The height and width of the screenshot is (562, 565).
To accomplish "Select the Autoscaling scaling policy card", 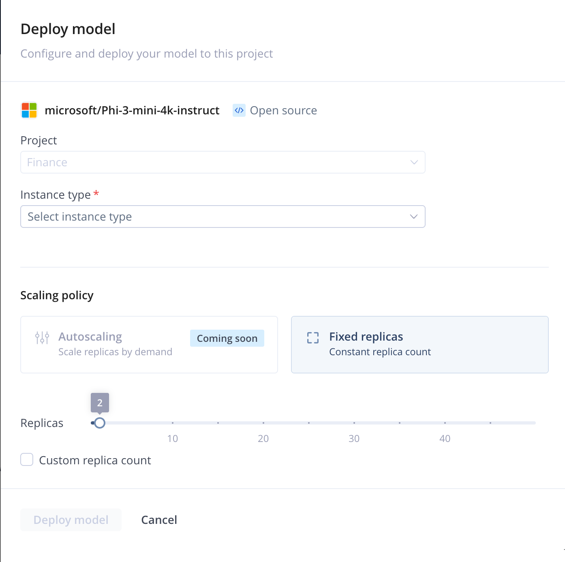I will (149, 344).
